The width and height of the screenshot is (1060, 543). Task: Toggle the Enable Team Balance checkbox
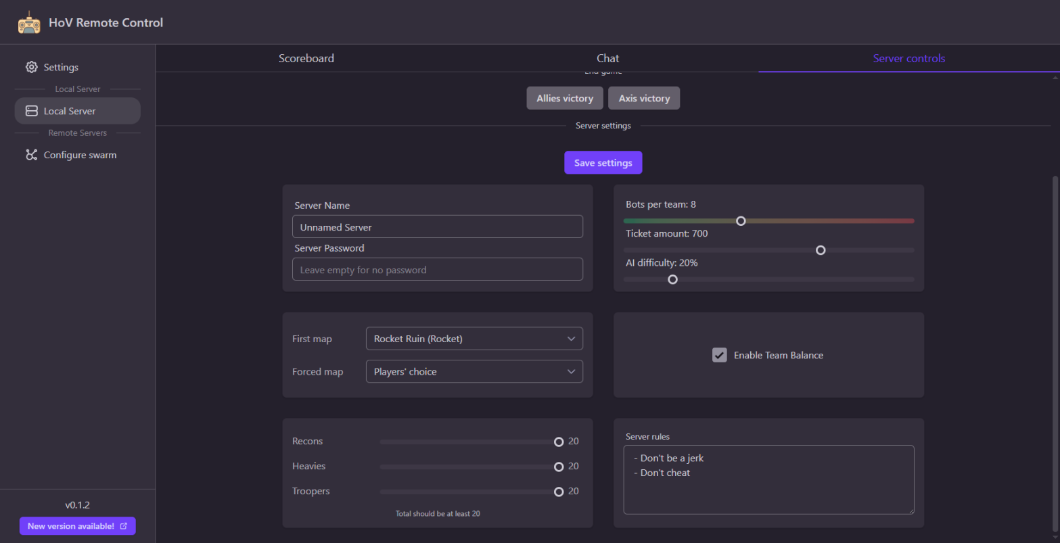[720, 355]
